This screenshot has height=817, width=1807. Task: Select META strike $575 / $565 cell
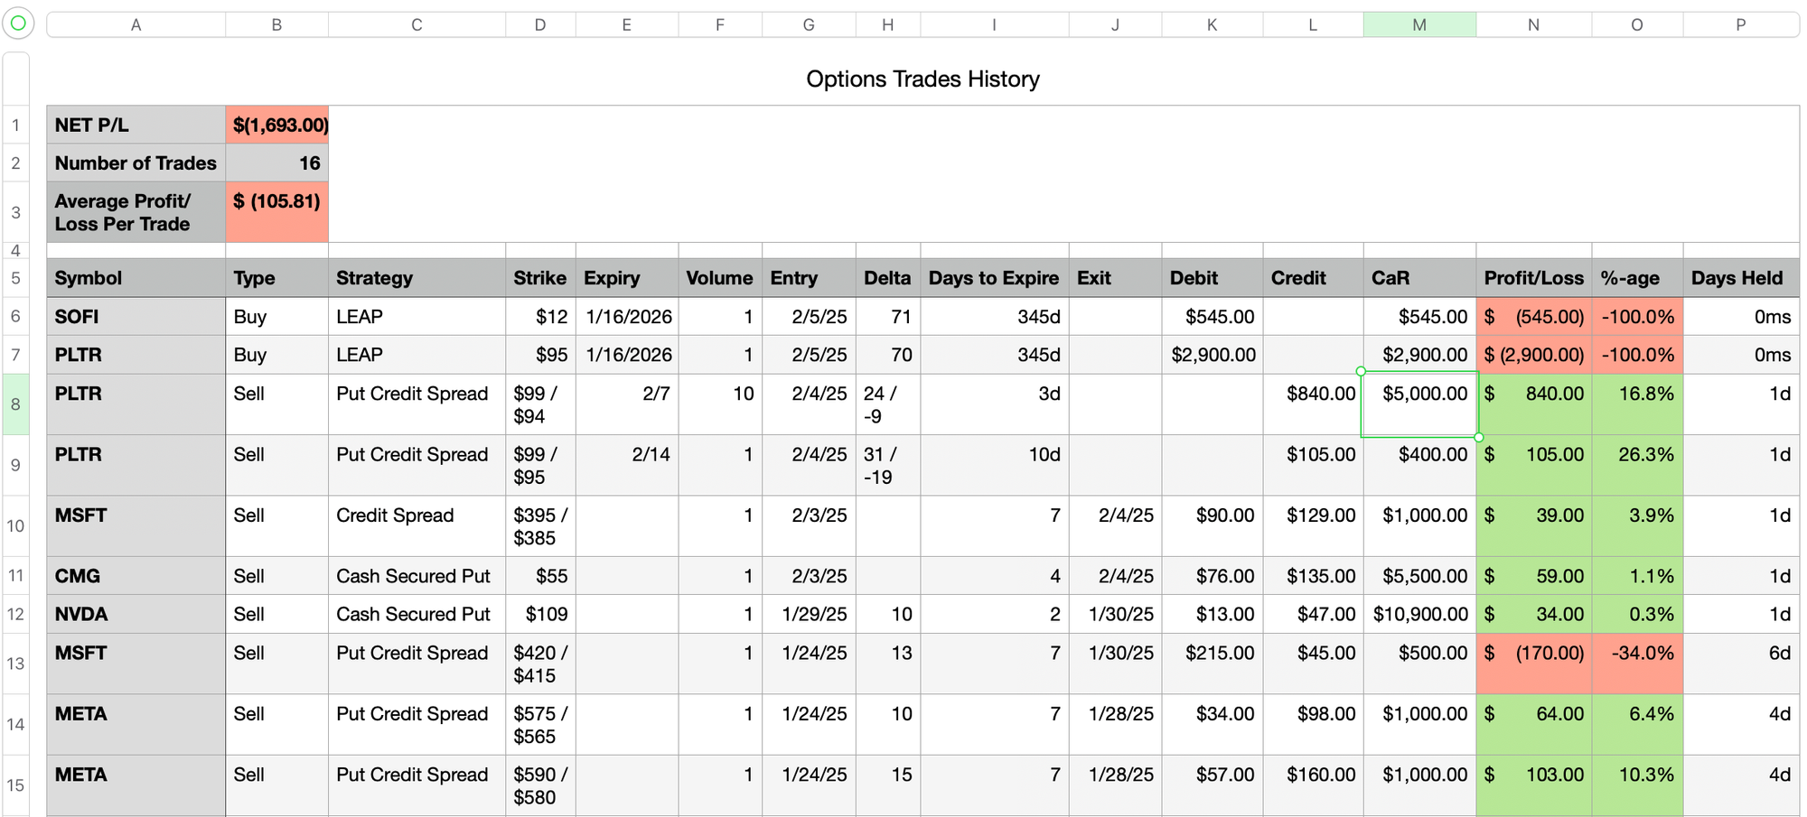tap(540, 724)
